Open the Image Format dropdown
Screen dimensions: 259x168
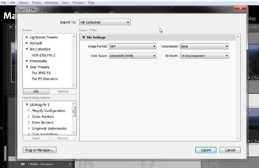pos(133,46)
